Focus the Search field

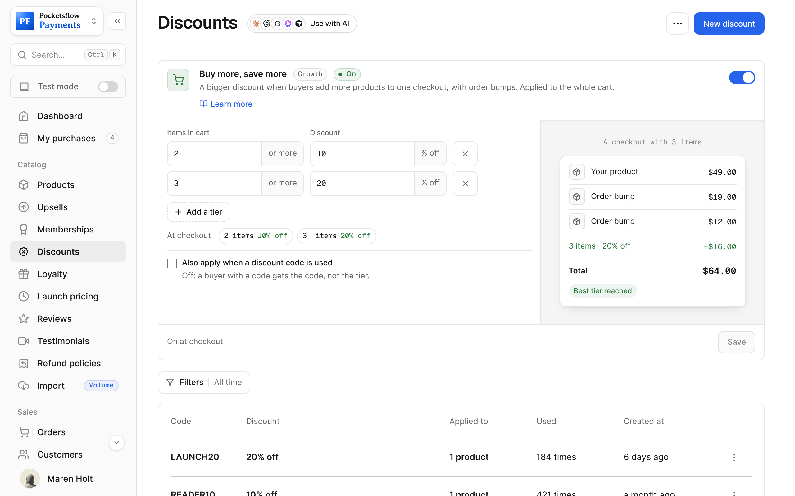[x=68, y=55]
